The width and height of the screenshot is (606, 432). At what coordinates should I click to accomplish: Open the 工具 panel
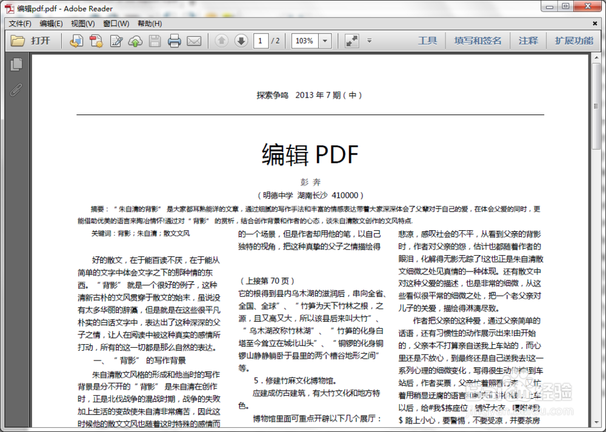click(x=428, y=41)
